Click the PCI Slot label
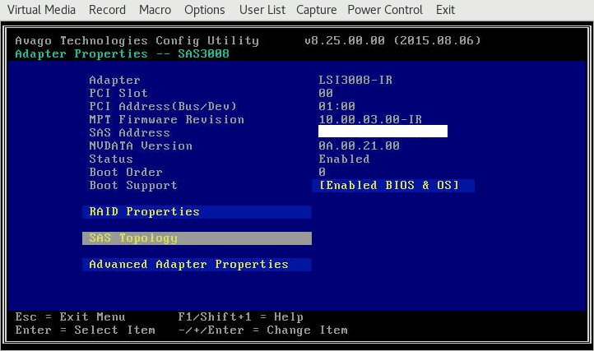This screenshot has height=351, width=594. (x=118, y=93)
